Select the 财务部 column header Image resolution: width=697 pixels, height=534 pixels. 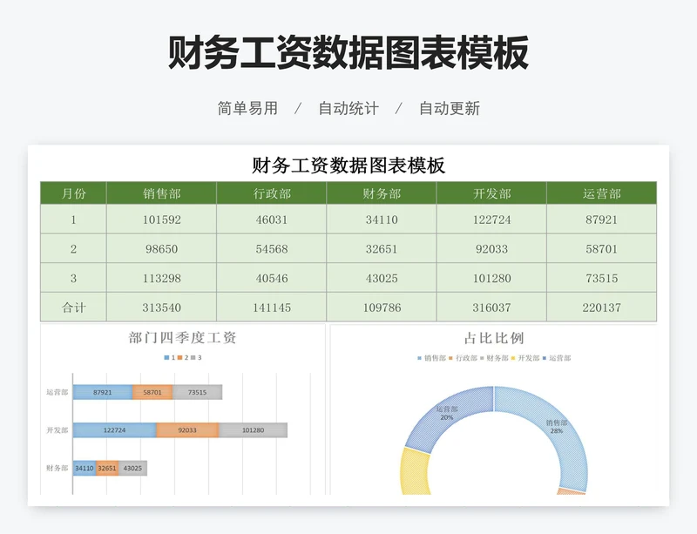tap(382, 193)
